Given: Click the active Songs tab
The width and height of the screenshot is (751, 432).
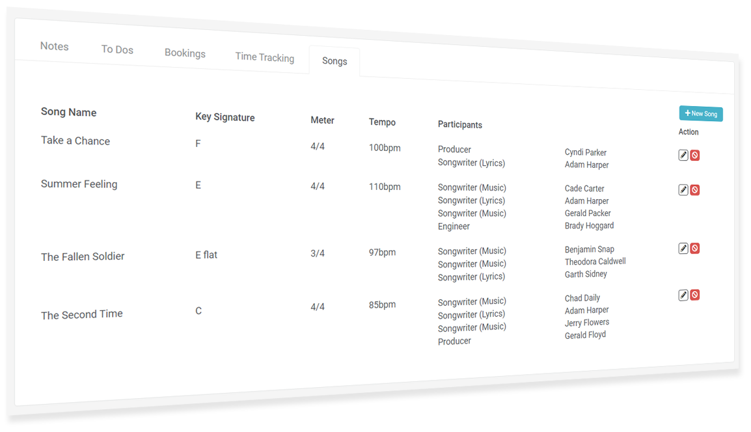Looking at the screenshot, I should coord(335,61).
